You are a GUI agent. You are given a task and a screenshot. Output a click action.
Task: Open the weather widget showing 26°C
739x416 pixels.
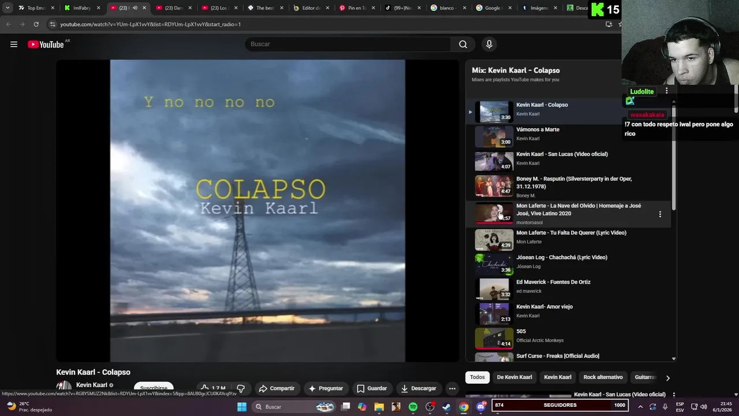(29, 407)
